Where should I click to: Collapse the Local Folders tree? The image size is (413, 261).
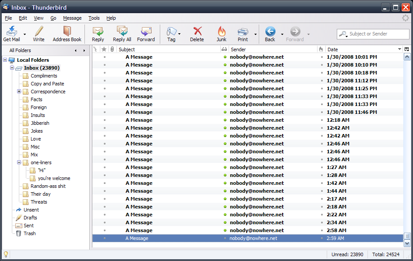5,60
